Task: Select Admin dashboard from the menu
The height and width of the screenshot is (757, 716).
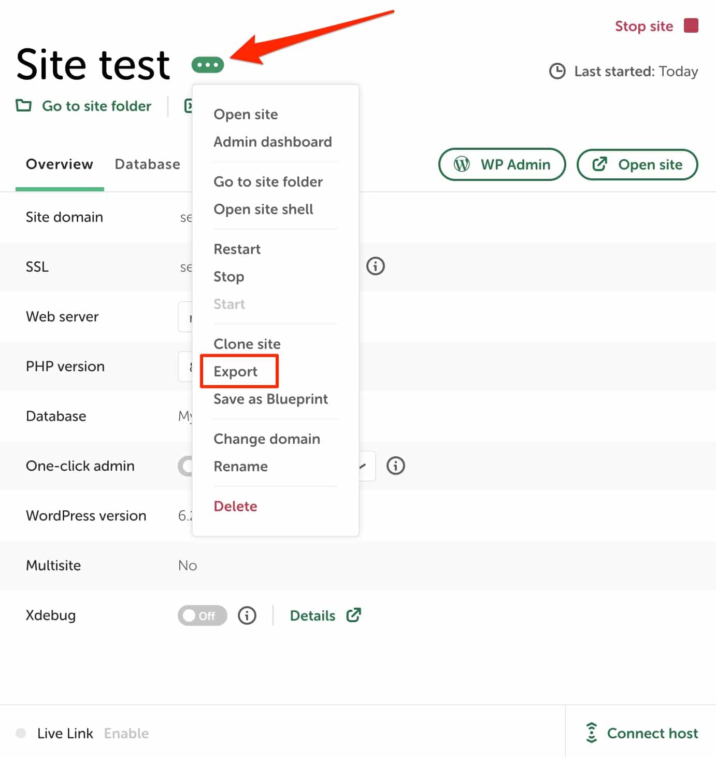Action: 273,142
